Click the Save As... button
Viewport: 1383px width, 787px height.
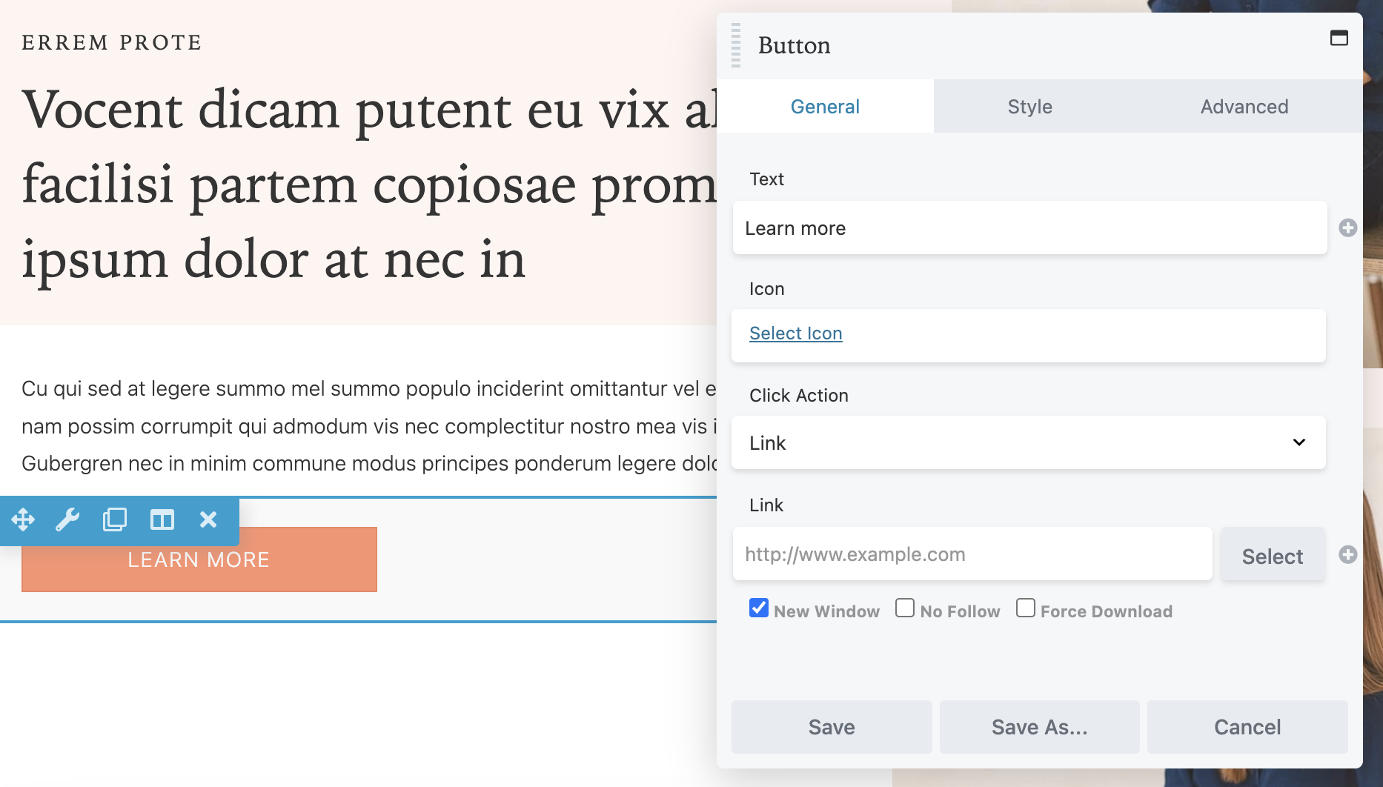(1039, 727)
